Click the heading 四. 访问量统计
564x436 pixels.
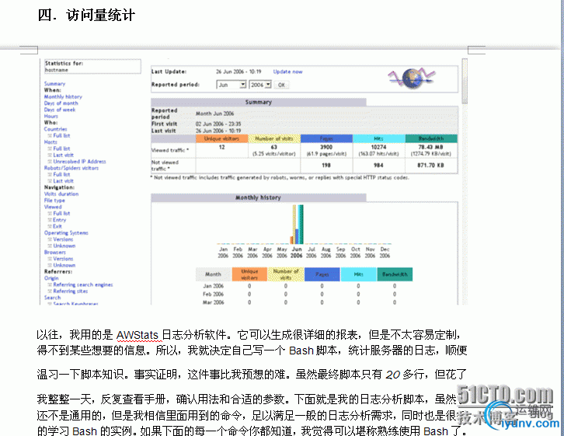[x=86, y=16]
